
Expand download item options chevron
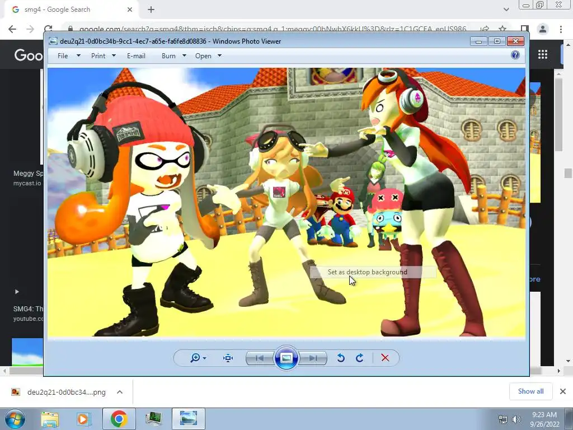[120, 392]
